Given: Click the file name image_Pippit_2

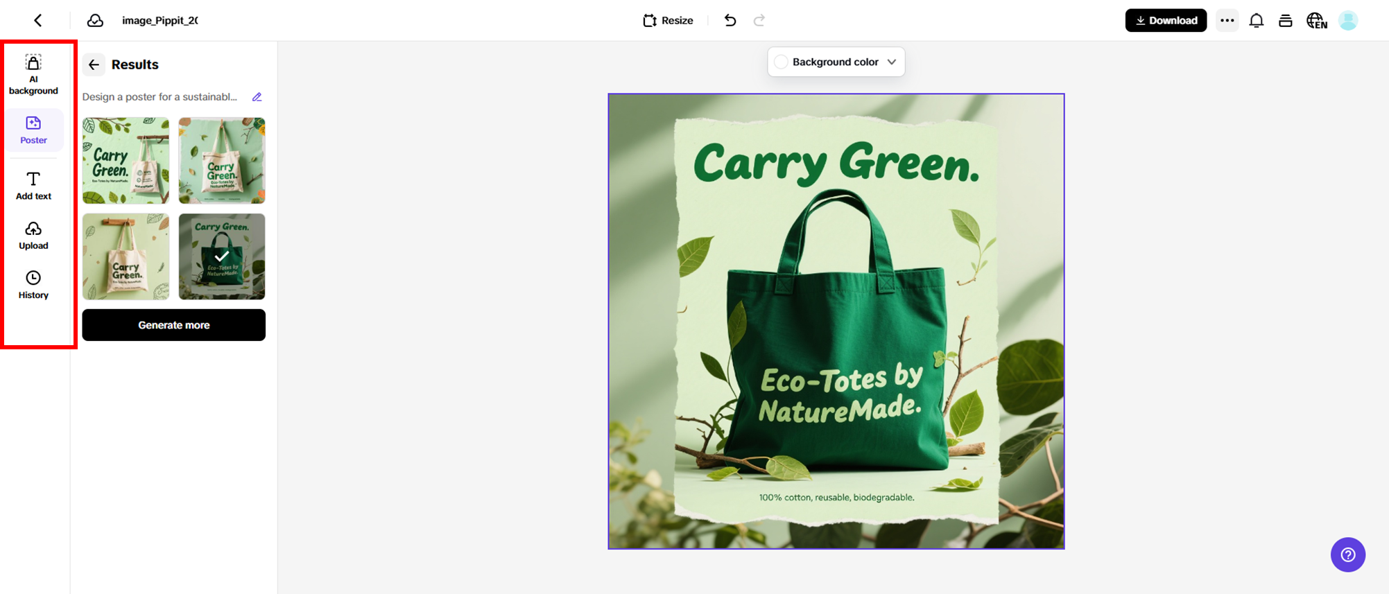Looking at the screenshot, I should coord(160,21).
